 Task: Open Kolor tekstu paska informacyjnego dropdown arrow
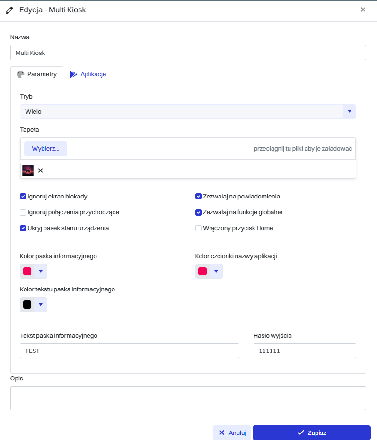(x=41, y=305)
